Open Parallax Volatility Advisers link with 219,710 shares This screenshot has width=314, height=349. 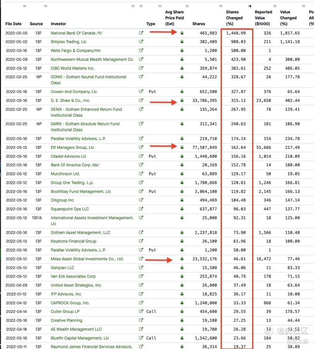78,138
